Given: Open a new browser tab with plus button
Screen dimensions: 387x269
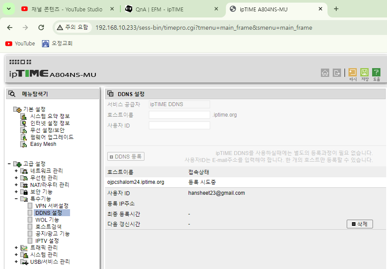Looking at the screenshot, I should [336, 9].
